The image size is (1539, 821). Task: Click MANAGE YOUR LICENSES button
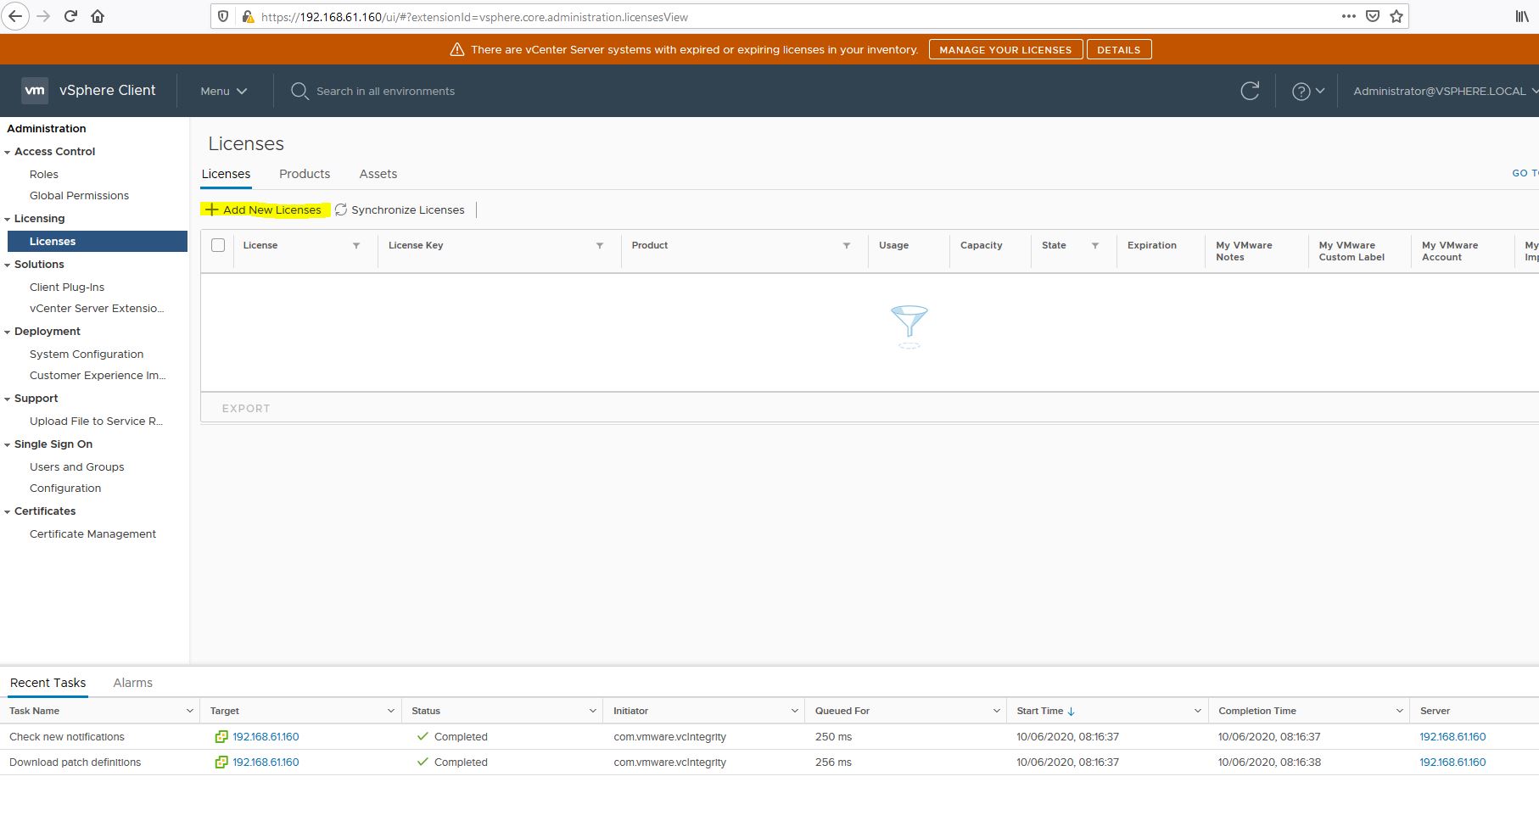[1005, 49]
